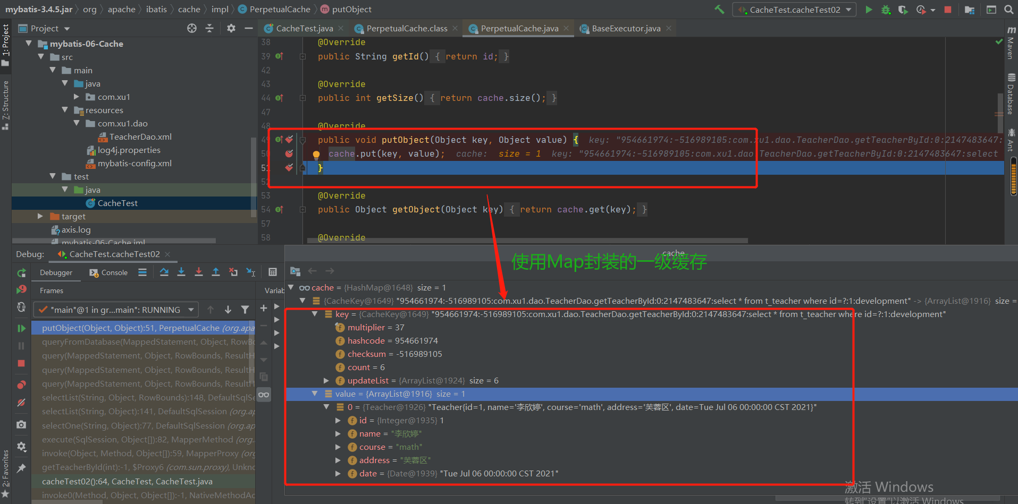
Task: Run CacheTest with the green play icon
Action: 869,10
